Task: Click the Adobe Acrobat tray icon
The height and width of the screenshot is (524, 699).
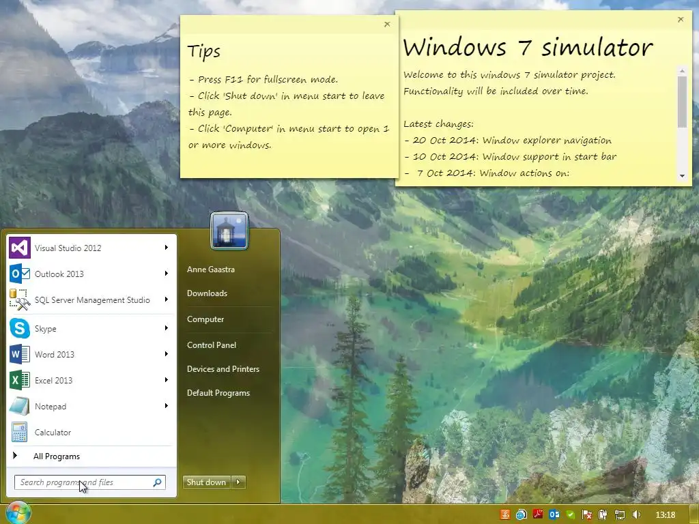Action: tap(538, 514)
